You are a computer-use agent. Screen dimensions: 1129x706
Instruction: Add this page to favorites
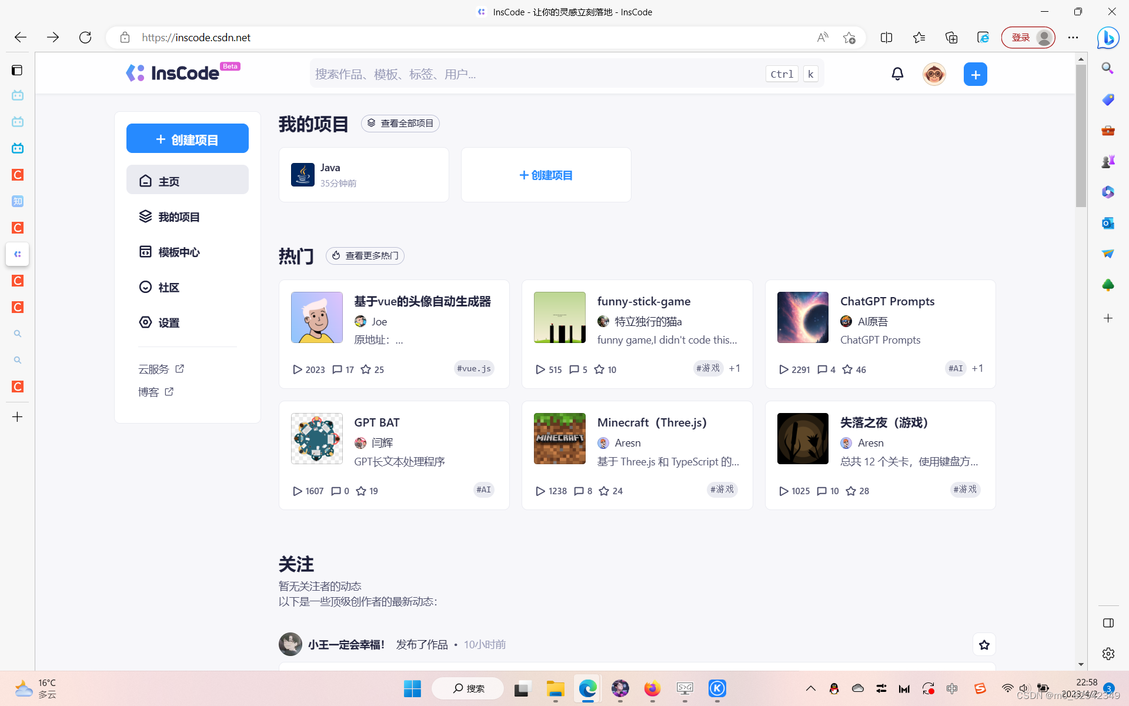[849, 38]
